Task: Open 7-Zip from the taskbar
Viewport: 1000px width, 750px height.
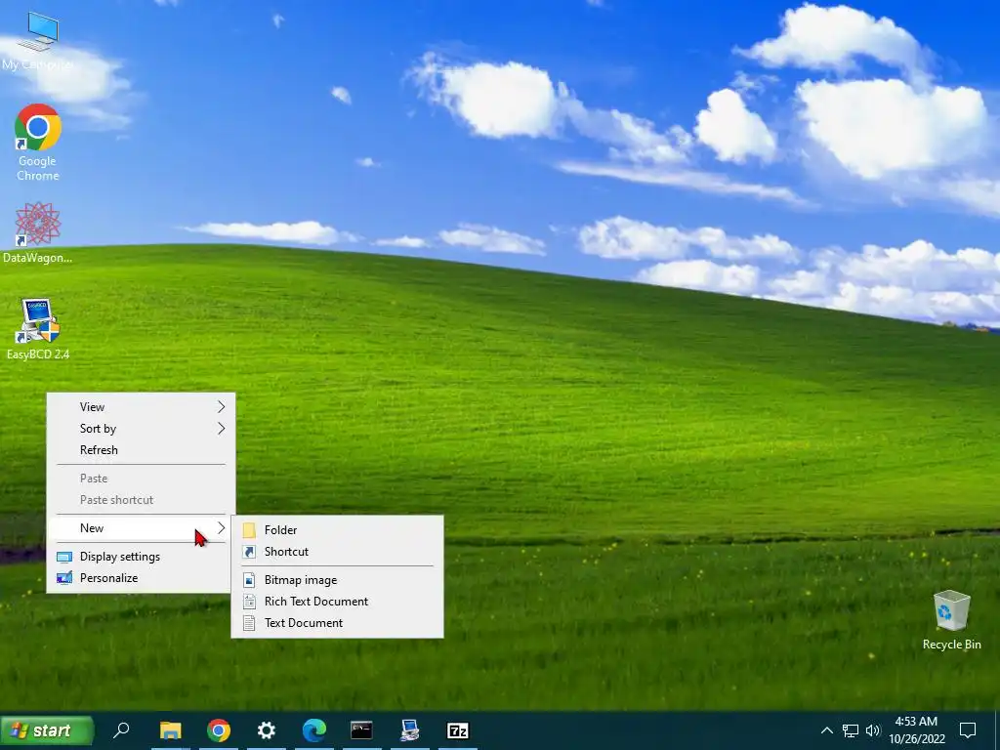Action: point(458,730)
